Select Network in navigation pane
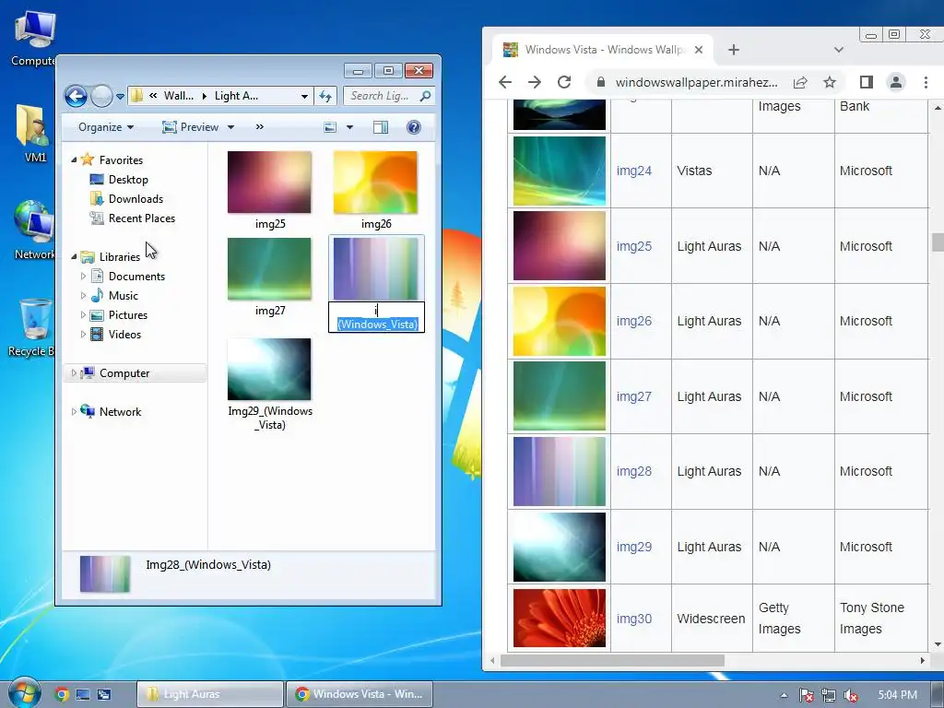This screenshot has width=944, height=708. (120, 412)
